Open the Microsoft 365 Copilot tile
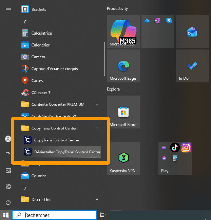211x220 pixels. [x=123, y=32]
